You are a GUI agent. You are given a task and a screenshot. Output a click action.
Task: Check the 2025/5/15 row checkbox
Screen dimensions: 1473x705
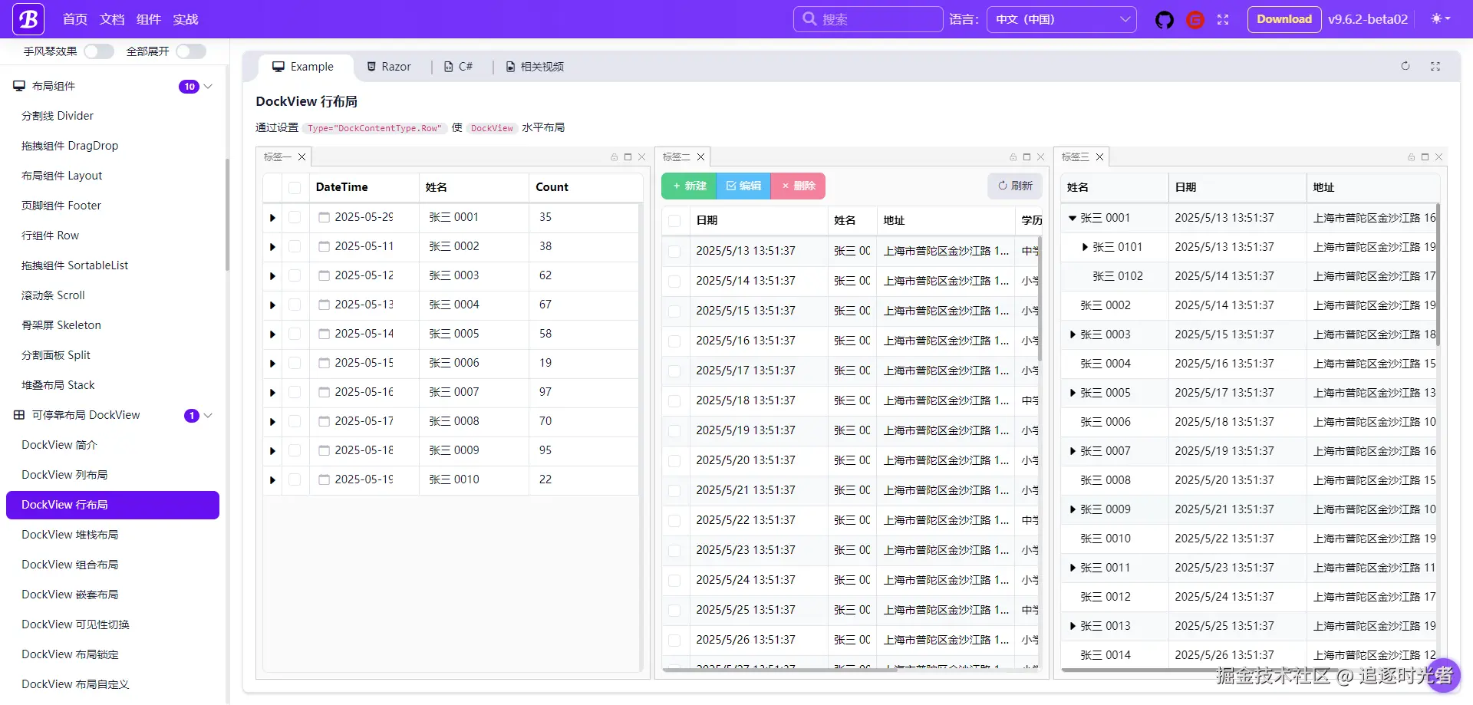(x=674, y=311)
